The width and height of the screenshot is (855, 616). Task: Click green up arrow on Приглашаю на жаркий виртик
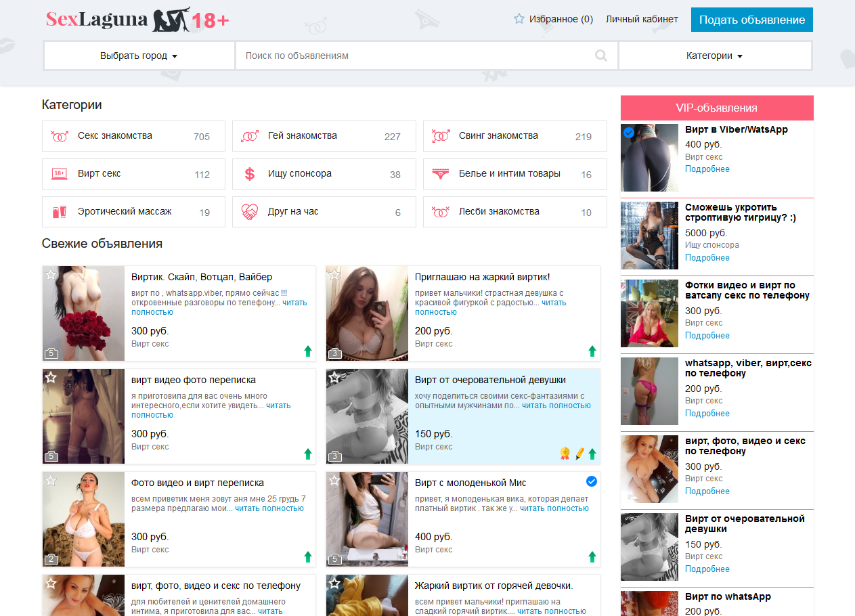pyautogui.click(x=592, y=351)
